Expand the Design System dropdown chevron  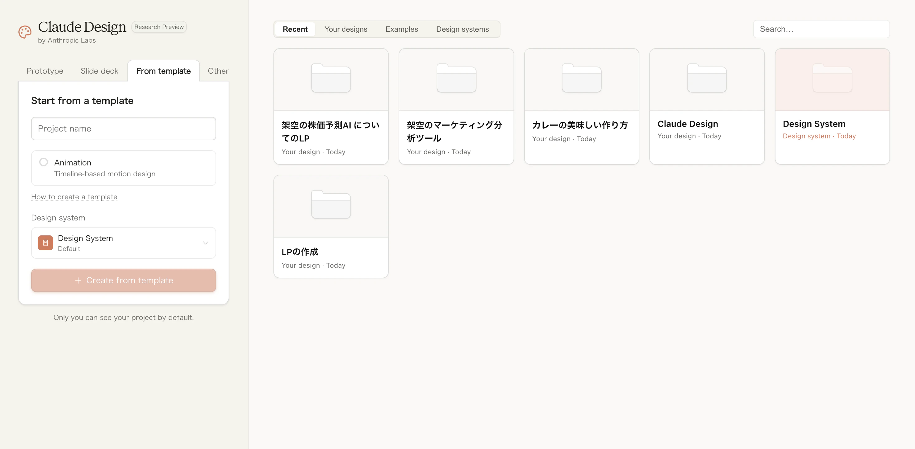[x=205, y=243]
